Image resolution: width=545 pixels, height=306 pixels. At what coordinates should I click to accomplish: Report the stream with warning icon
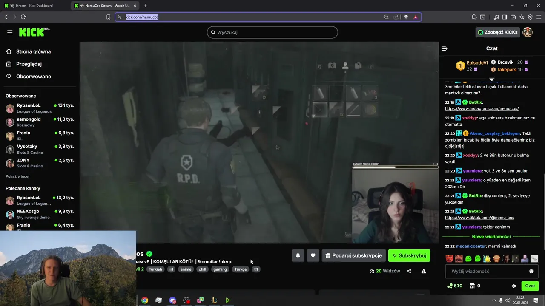[x=424, y=271]
